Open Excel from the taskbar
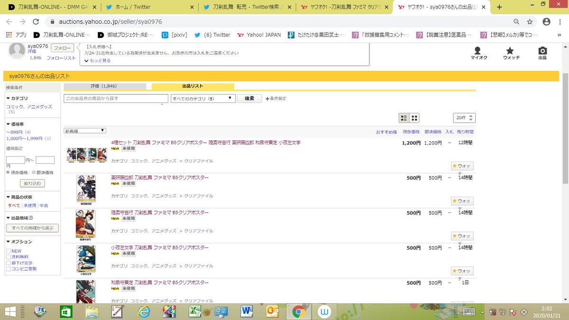This screenshot has width=569, height=320. pyautogui.click(x=195, y=312)
